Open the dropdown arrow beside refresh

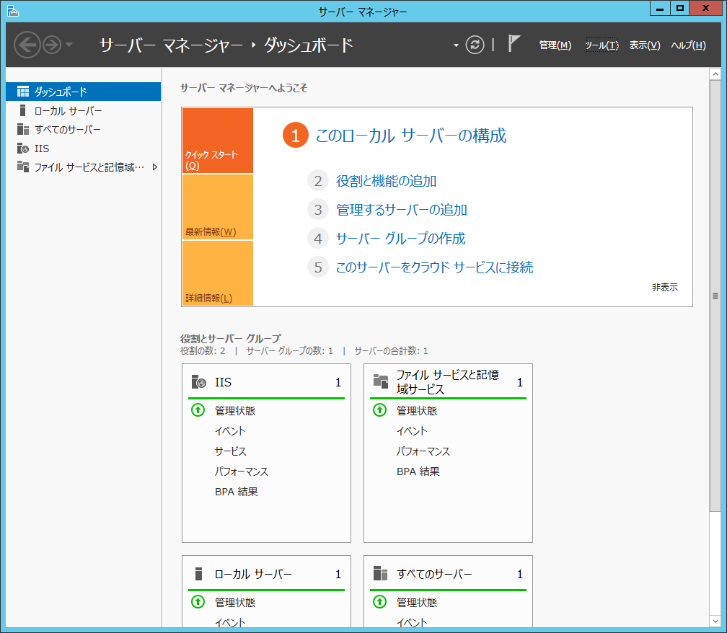tap(456, 45)
